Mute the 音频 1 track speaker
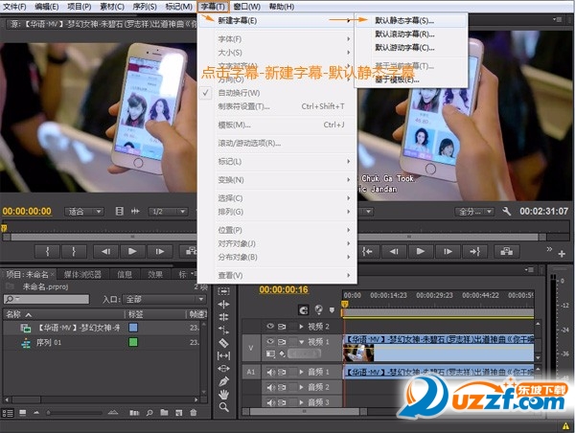This screenshot has width=575, height=433. tap(270, 372)
